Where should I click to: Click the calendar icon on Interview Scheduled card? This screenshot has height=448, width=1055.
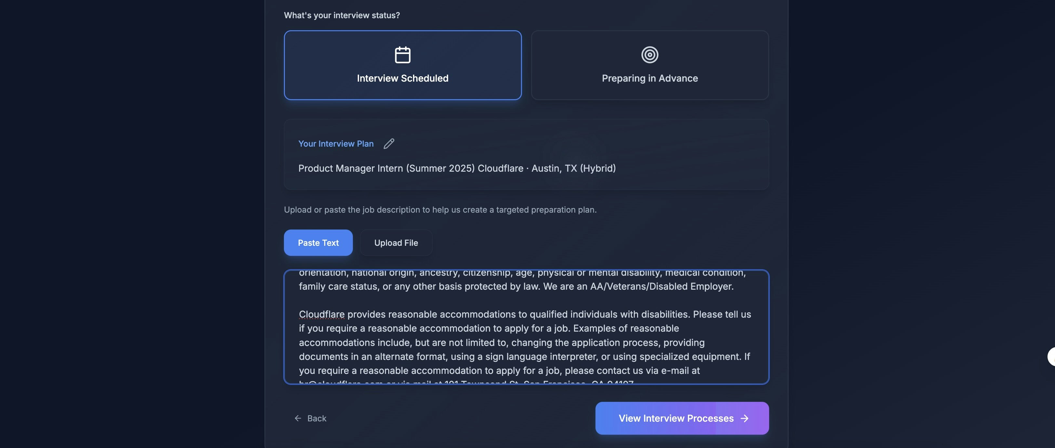tap(402, 54)
